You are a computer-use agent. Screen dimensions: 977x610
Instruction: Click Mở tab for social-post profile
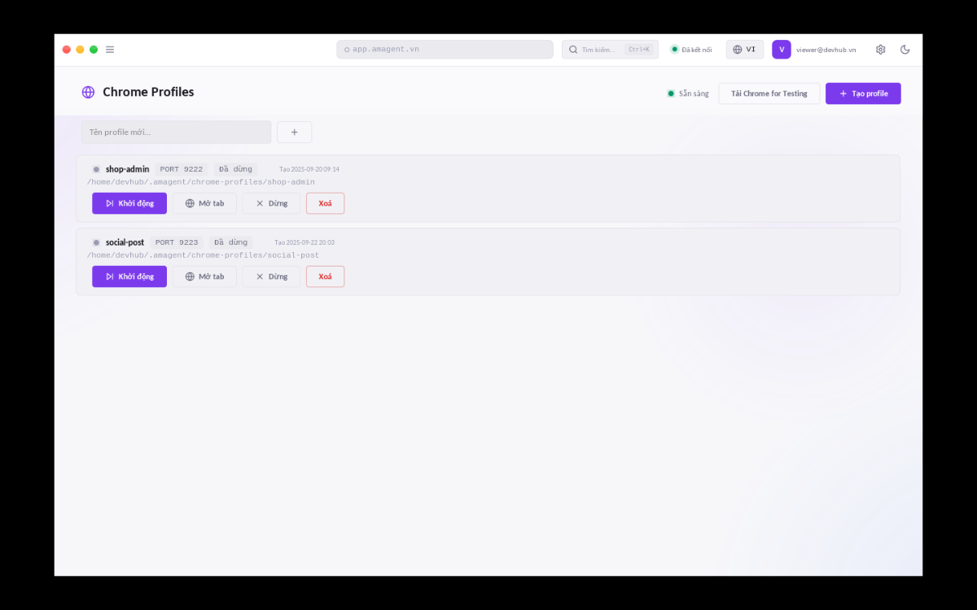coord(204,277)
